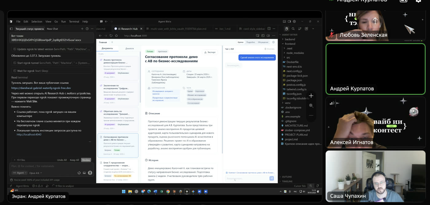Click microphone voice input icon
This screenshot has height=205, width=430.
[90, 173]
